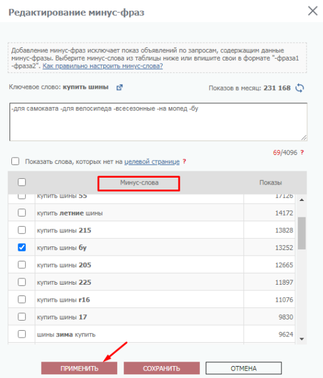Click the phrase 'купить шины 205'

tap(64, 265)
